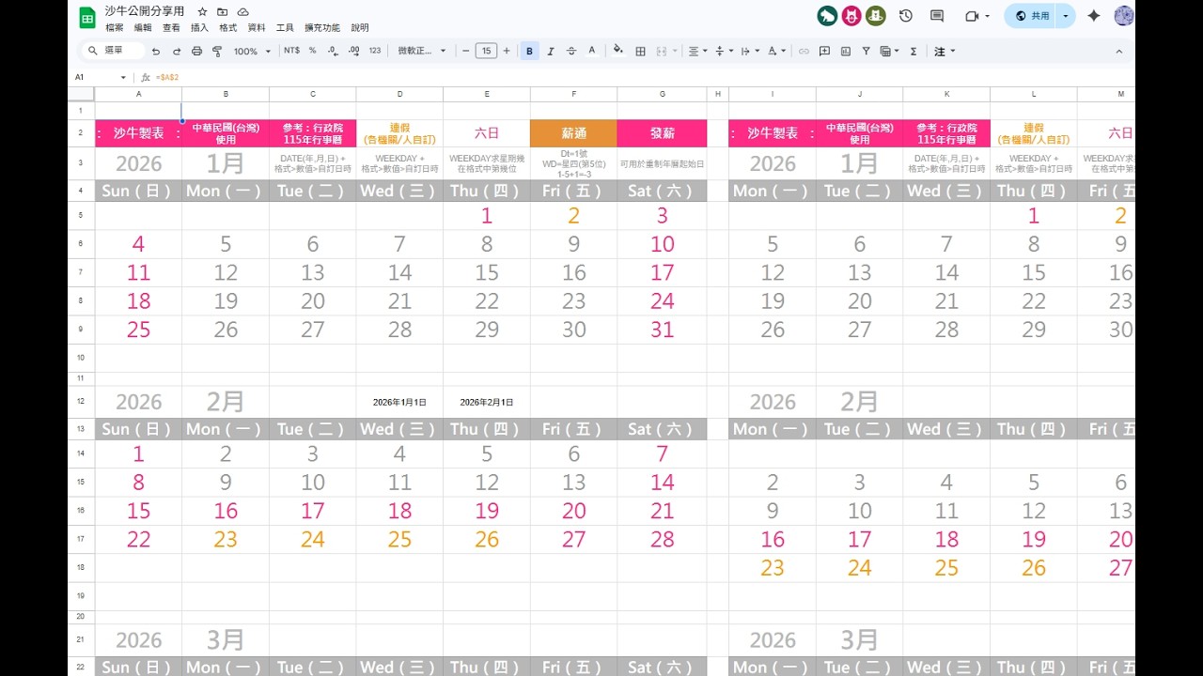Star this spreadsheet

click(x=202, y=11)
